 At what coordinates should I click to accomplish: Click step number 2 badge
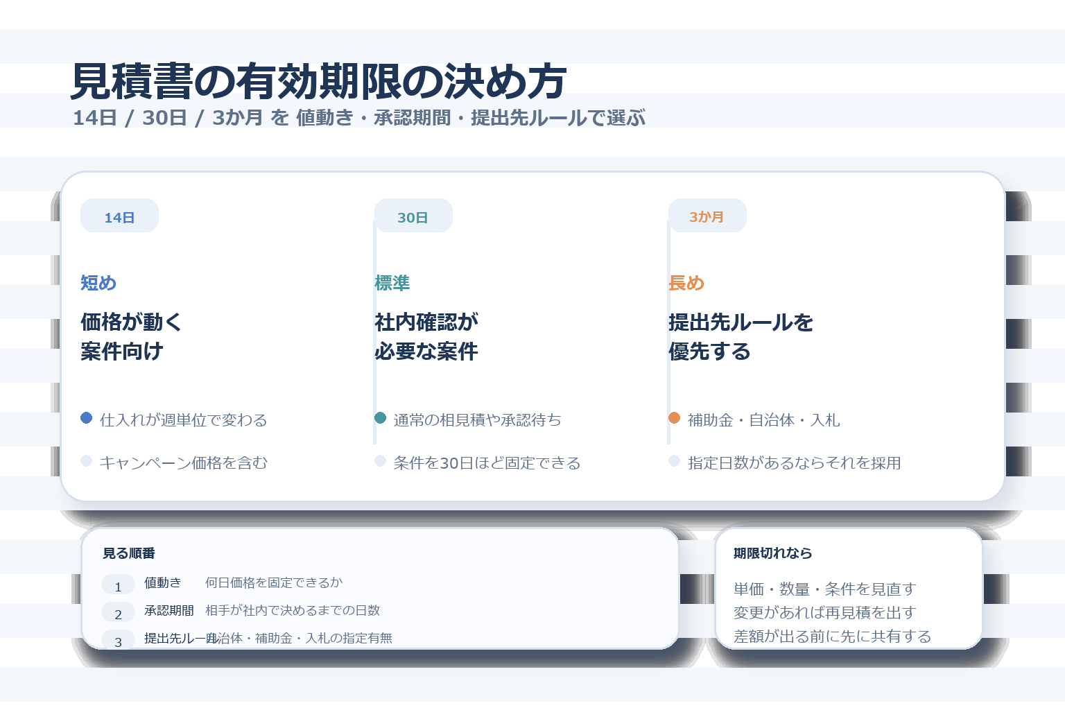click(x=118, y=612)
